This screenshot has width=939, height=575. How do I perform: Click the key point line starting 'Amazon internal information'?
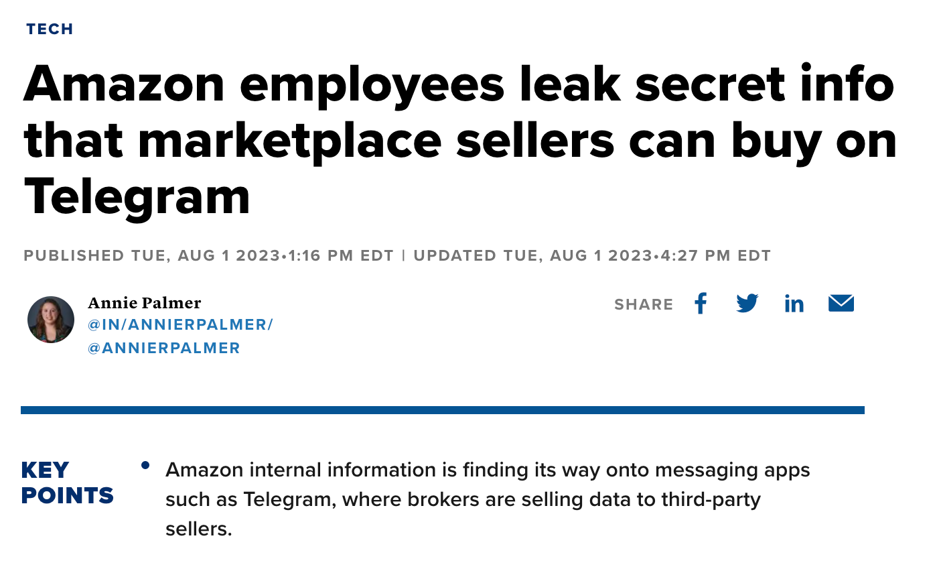click(x=488, y=470)
